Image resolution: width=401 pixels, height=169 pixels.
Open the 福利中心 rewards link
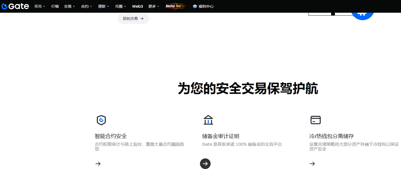(x=203, y=6)
